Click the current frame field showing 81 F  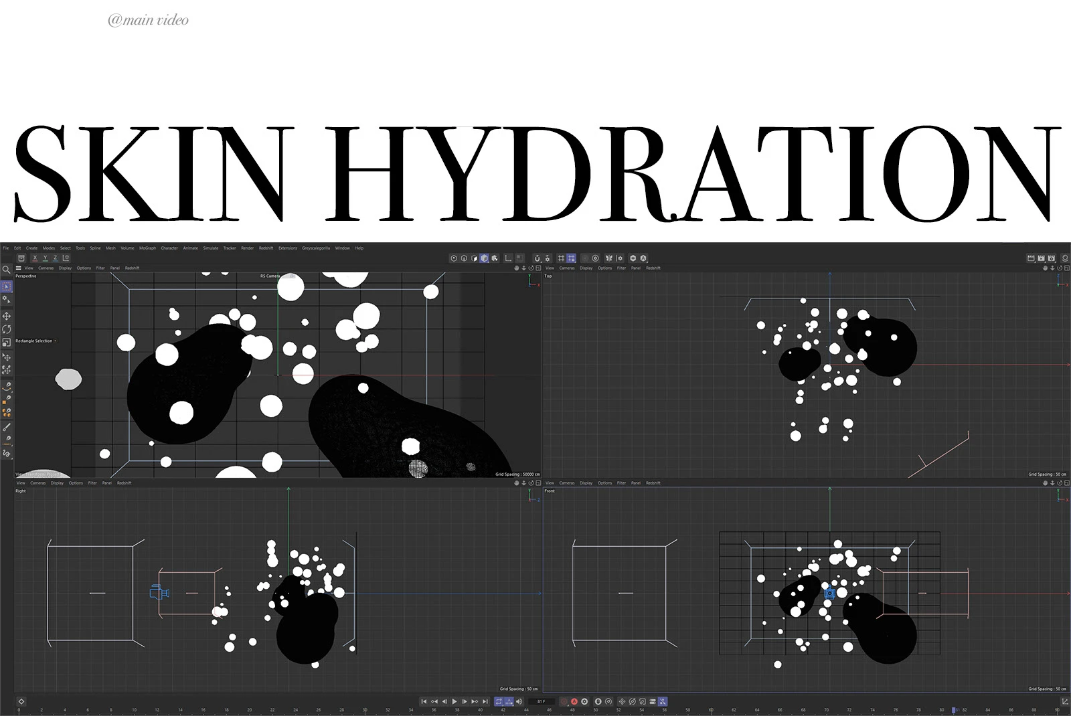coord(542,701)
